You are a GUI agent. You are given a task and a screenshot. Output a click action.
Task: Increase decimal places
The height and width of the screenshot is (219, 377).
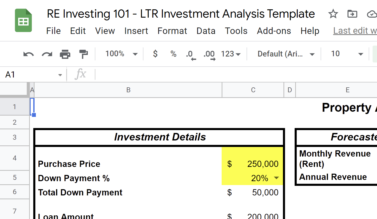pos(209,55)
